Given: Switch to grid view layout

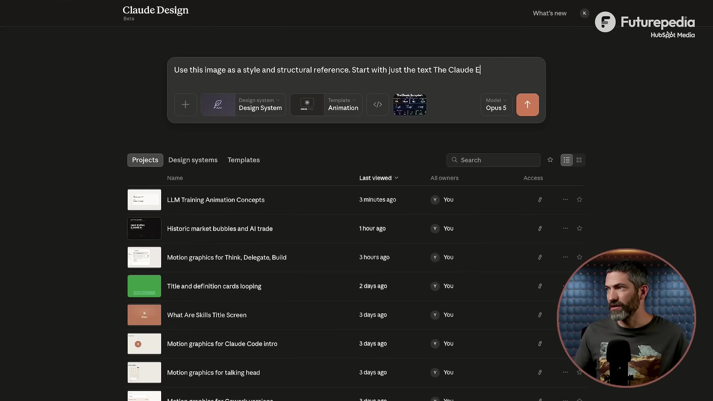Looking at the screenshot, I should (x=579, y=160).
